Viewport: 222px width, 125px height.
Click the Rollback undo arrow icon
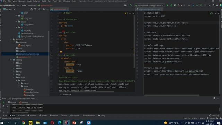click(209, 5)
